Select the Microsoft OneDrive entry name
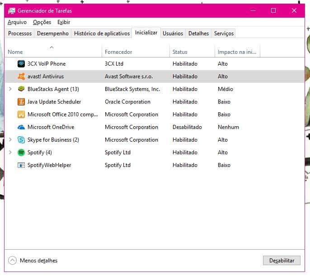This screenshot has height=276, width=310. pyautogui.click(x=51, y=127)
